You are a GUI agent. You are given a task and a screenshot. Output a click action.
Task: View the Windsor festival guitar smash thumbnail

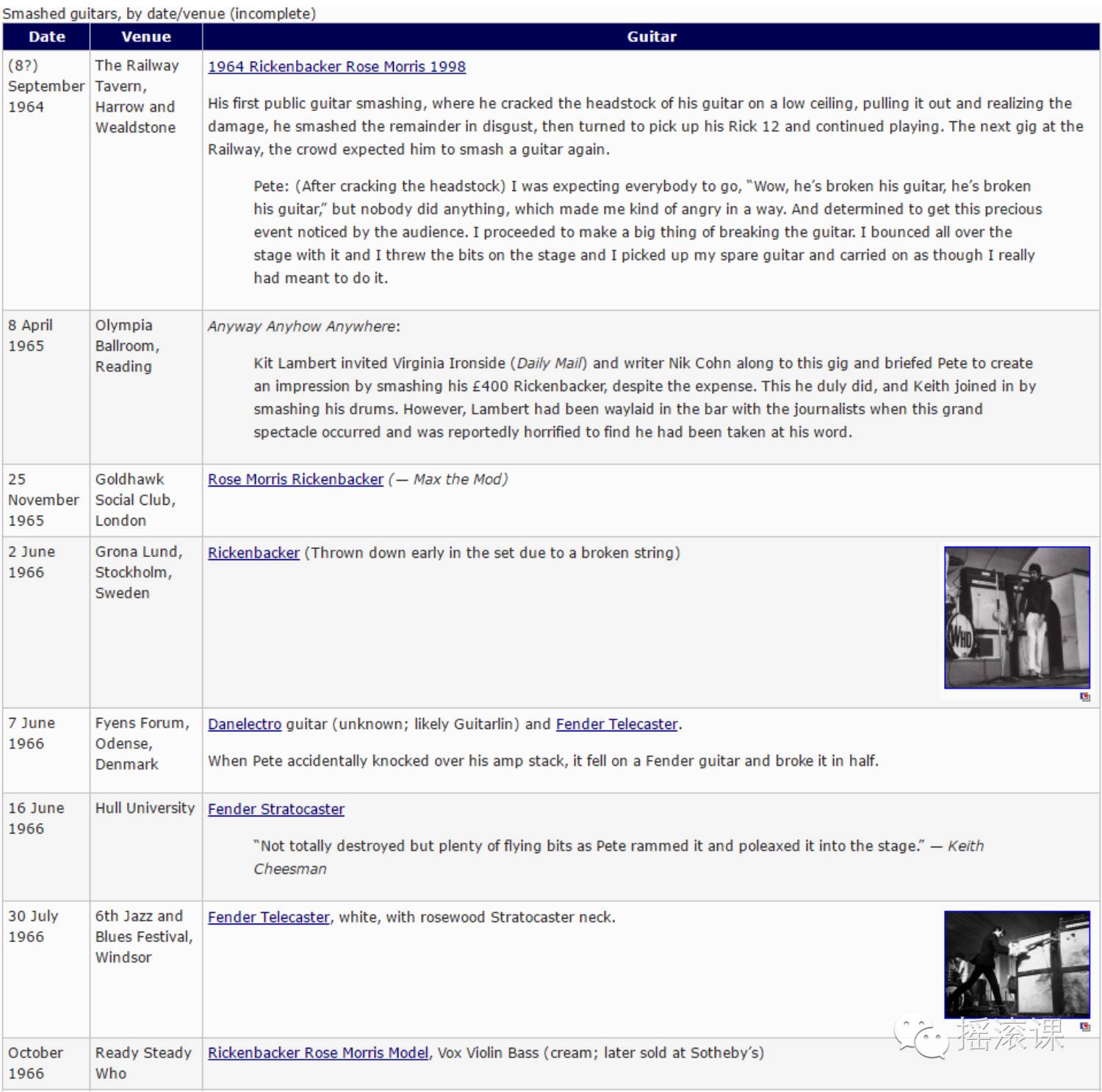point(1017,964)
